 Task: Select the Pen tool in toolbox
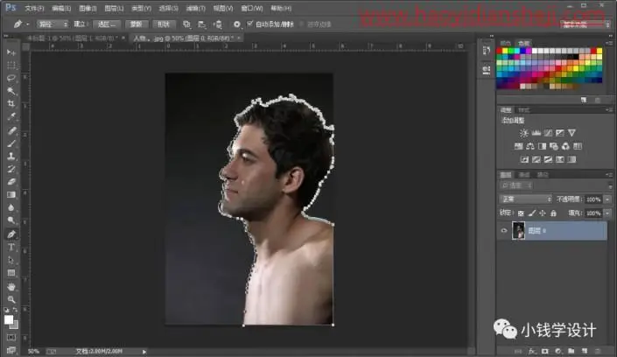tap(11, 234)
